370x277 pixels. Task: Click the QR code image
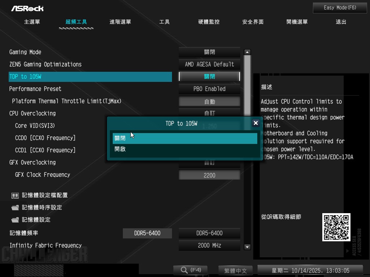336,227
